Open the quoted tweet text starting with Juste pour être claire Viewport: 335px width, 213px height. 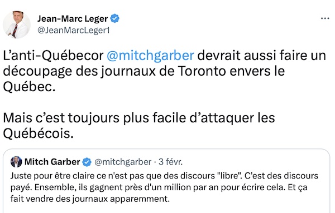pyautogui.click(x=164, y=187)
